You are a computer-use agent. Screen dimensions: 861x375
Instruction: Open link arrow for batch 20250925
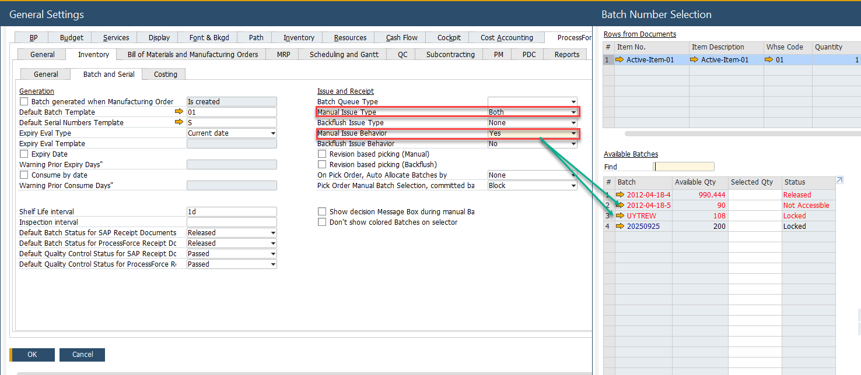[620, 226]
